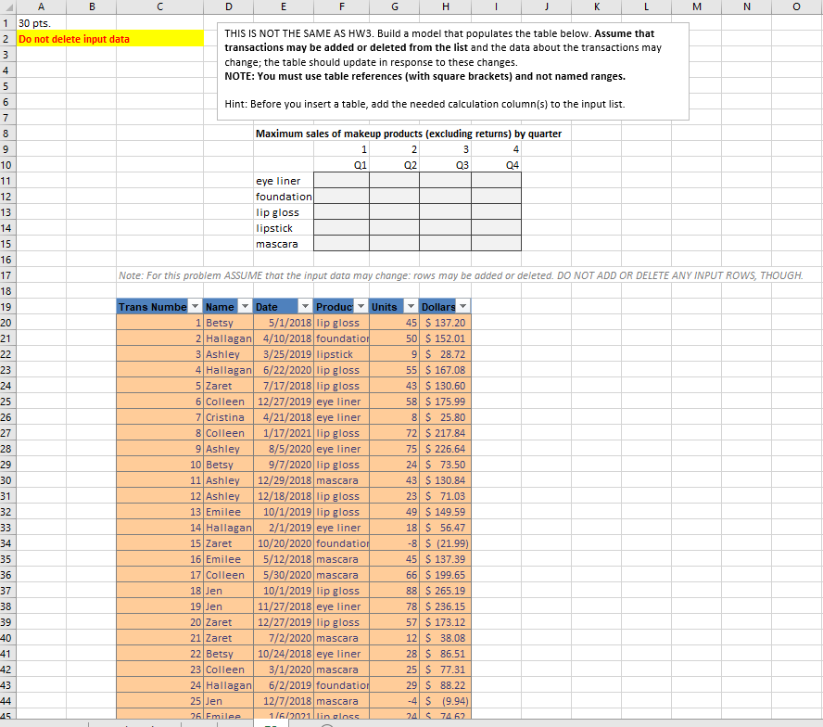Select row 19 header

[x=7, y=307]
